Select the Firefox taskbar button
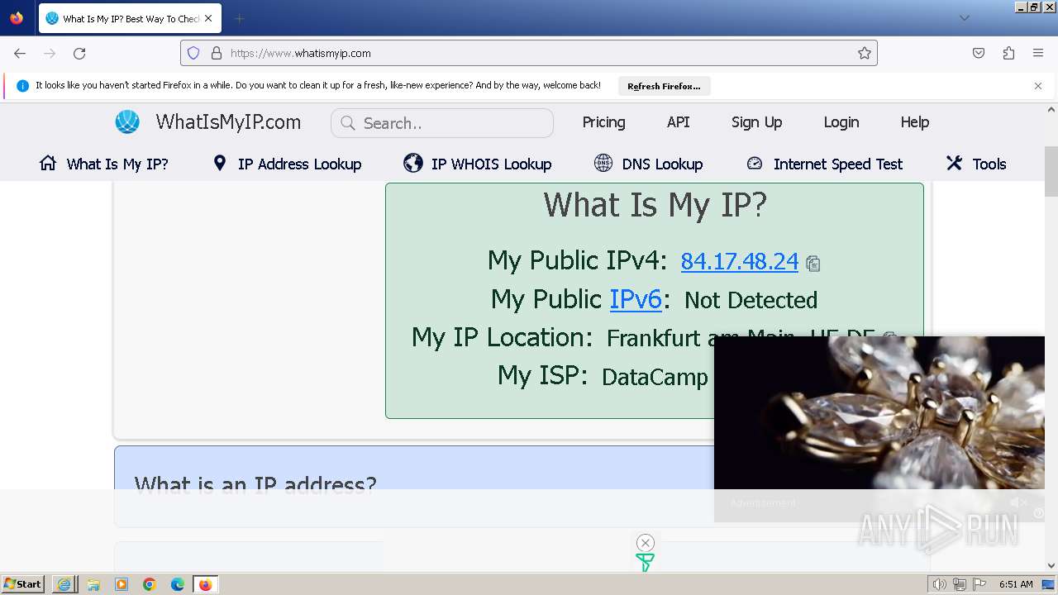This screenshot has width=1058, height=595. click(206, 584)
